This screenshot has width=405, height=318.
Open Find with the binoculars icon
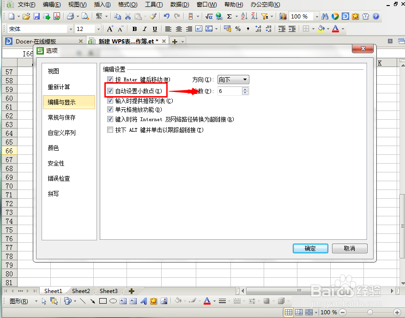pos(325,16)
